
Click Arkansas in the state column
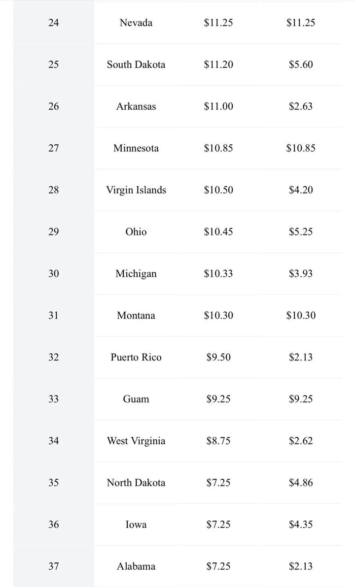136,106
